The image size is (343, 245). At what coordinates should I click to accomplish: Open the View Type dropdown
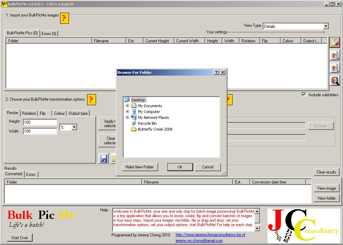pyautogui.click(x=326, y=26)
